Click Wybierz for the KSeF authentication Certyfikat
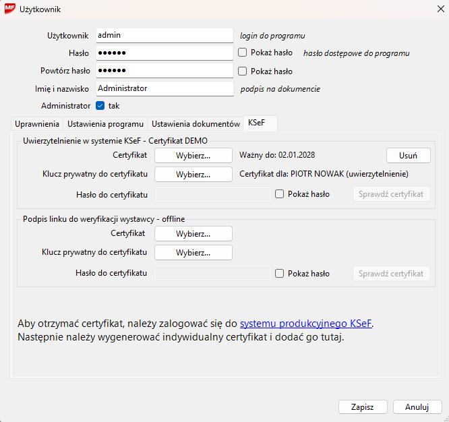Image resolution: width=449 pixels, height=422 pixels. [193, 155]
